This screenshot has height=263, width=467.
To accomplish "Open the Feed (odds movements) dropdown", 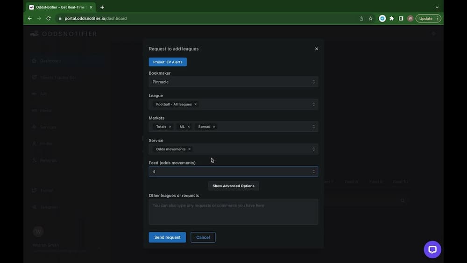I will pyautogui.click(x=233, y=171).
